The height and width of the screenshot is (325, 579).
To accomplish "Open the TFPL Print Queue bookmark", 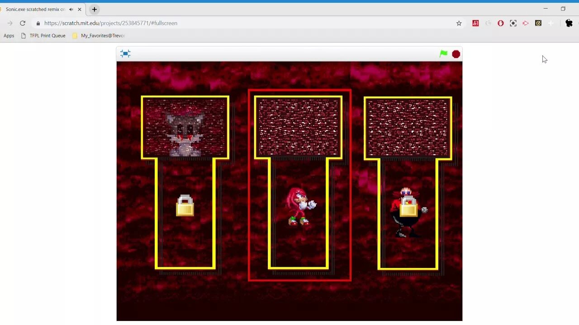I will [43, 36].
